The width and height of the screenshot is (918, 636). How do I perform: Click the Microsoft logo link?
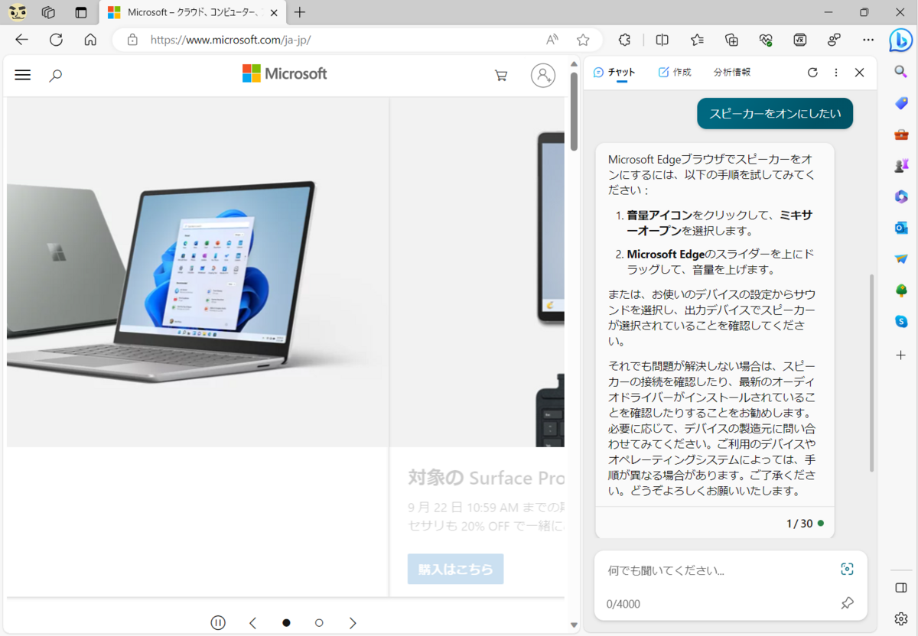tap(285, 73)
